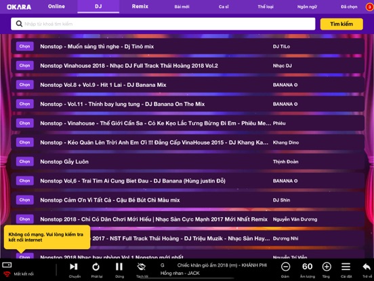Switch to the Online tab
Viewport: 374px width, 281px height.
pos(56,7)
